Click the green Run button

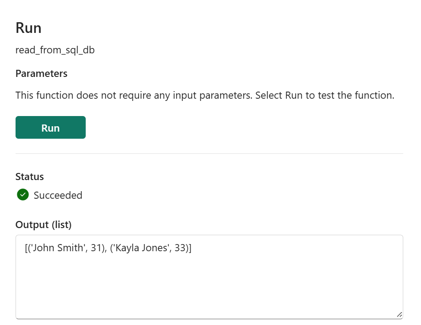pyautogui.click(x=51, y=128)
